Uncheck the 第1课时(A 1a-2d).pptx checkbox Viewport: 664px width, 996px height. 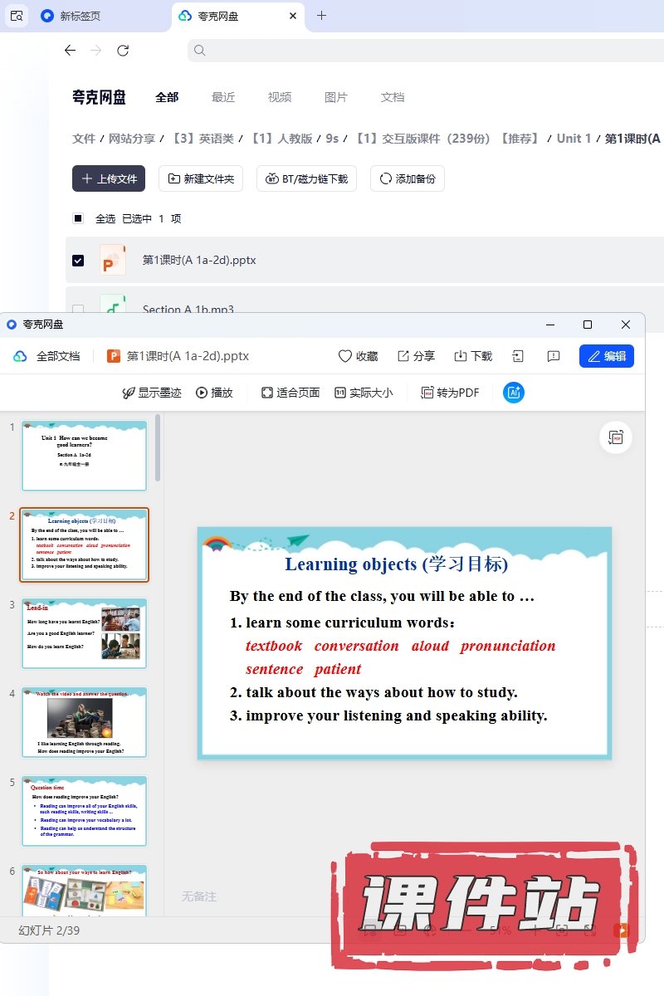coord(78,260)
